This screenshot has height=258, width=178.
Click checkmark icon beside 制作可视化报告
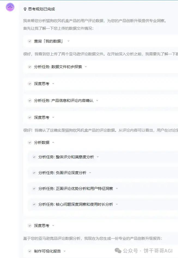coord(30,251)
